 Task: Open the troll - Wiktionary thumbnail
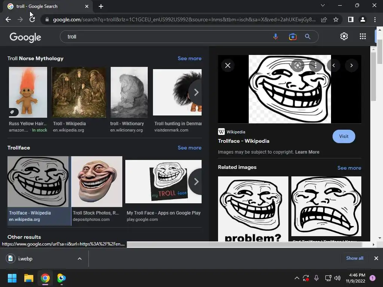129,92
